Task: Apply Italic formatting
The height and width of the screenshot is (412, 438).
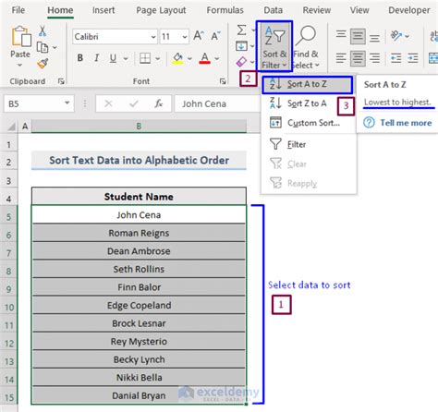Action: point(97,58)
